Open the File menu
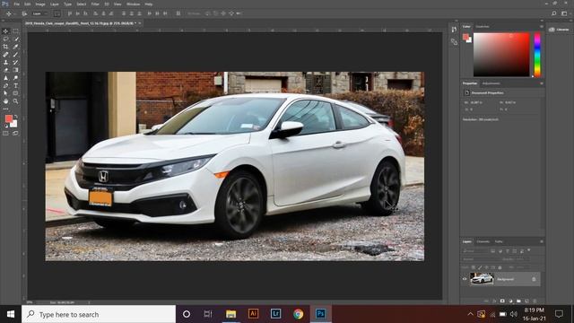Image resolution: width=574 pixels, height=323 pixels. tap(16, 4)
